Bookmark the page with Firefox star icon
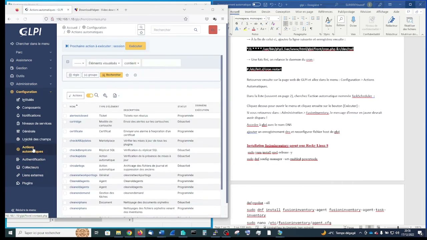This screenshot has width=427, height=240. pyautogui.click(x=185, y=19)
